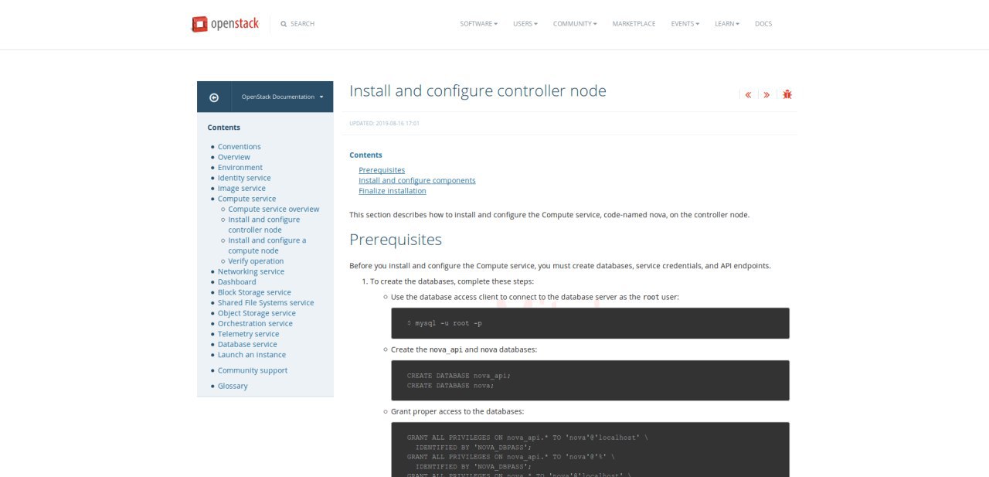Open the Docs menu item

click(763, 24)
